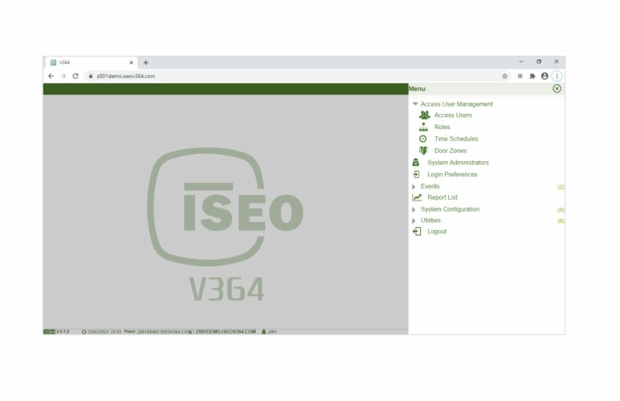Select the Door Zones menu entry
Screen dimensions: 620x401
point(451,151)
